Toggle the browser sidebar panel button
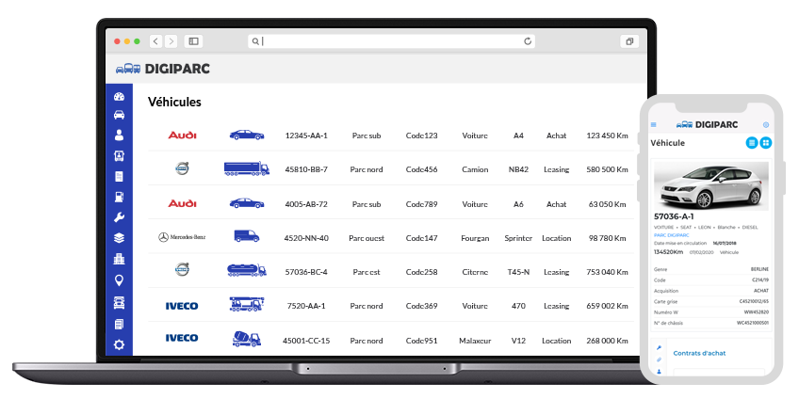799x399 pixels. 193,41
